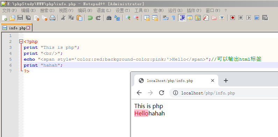Toggle the indent guide toolbar button
This screenshot has width=278, height=137.
[x=182, y=18]
